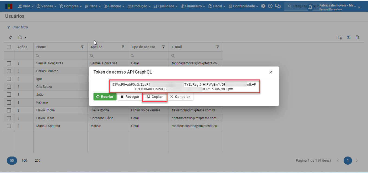
Task: Open the help question mark icon
Action: (270, 6)
